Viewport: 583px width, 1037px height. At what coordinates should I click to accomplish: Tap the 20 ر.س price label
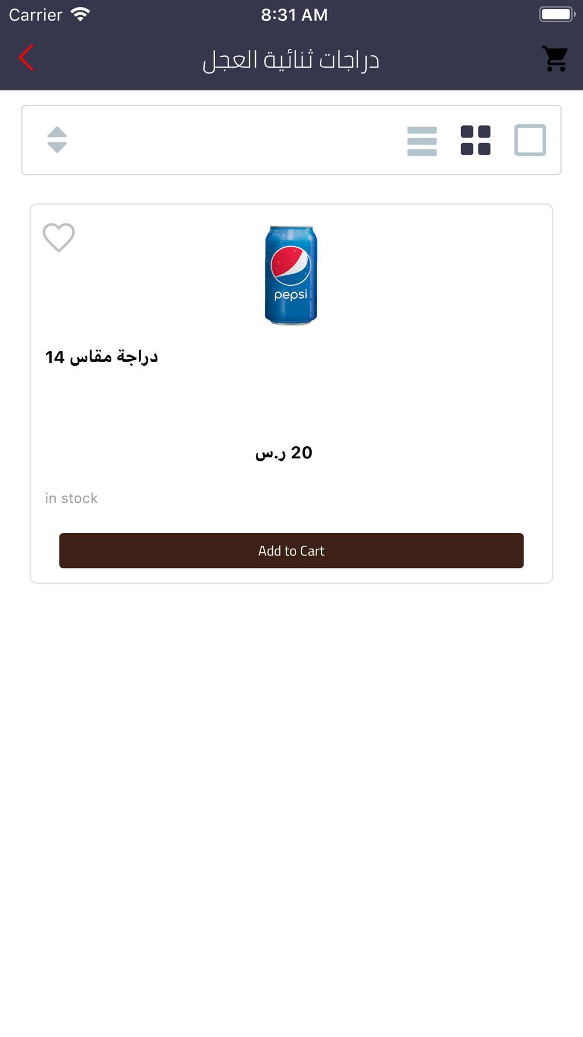click(284, 453)
